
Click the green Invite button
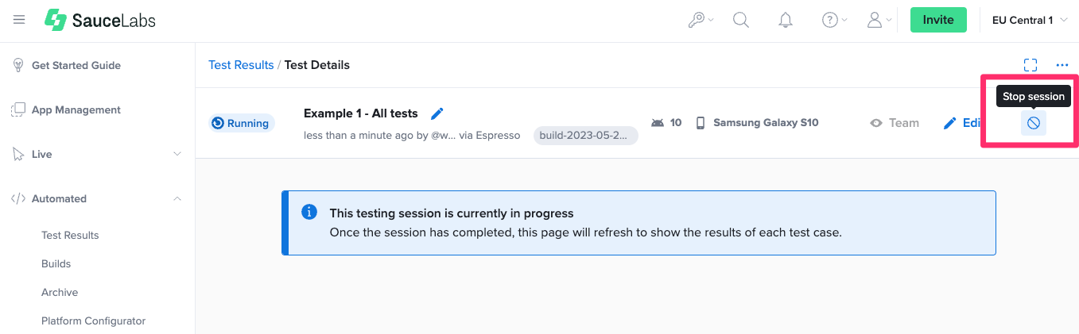pyautogui.click(x=938, y=20)
